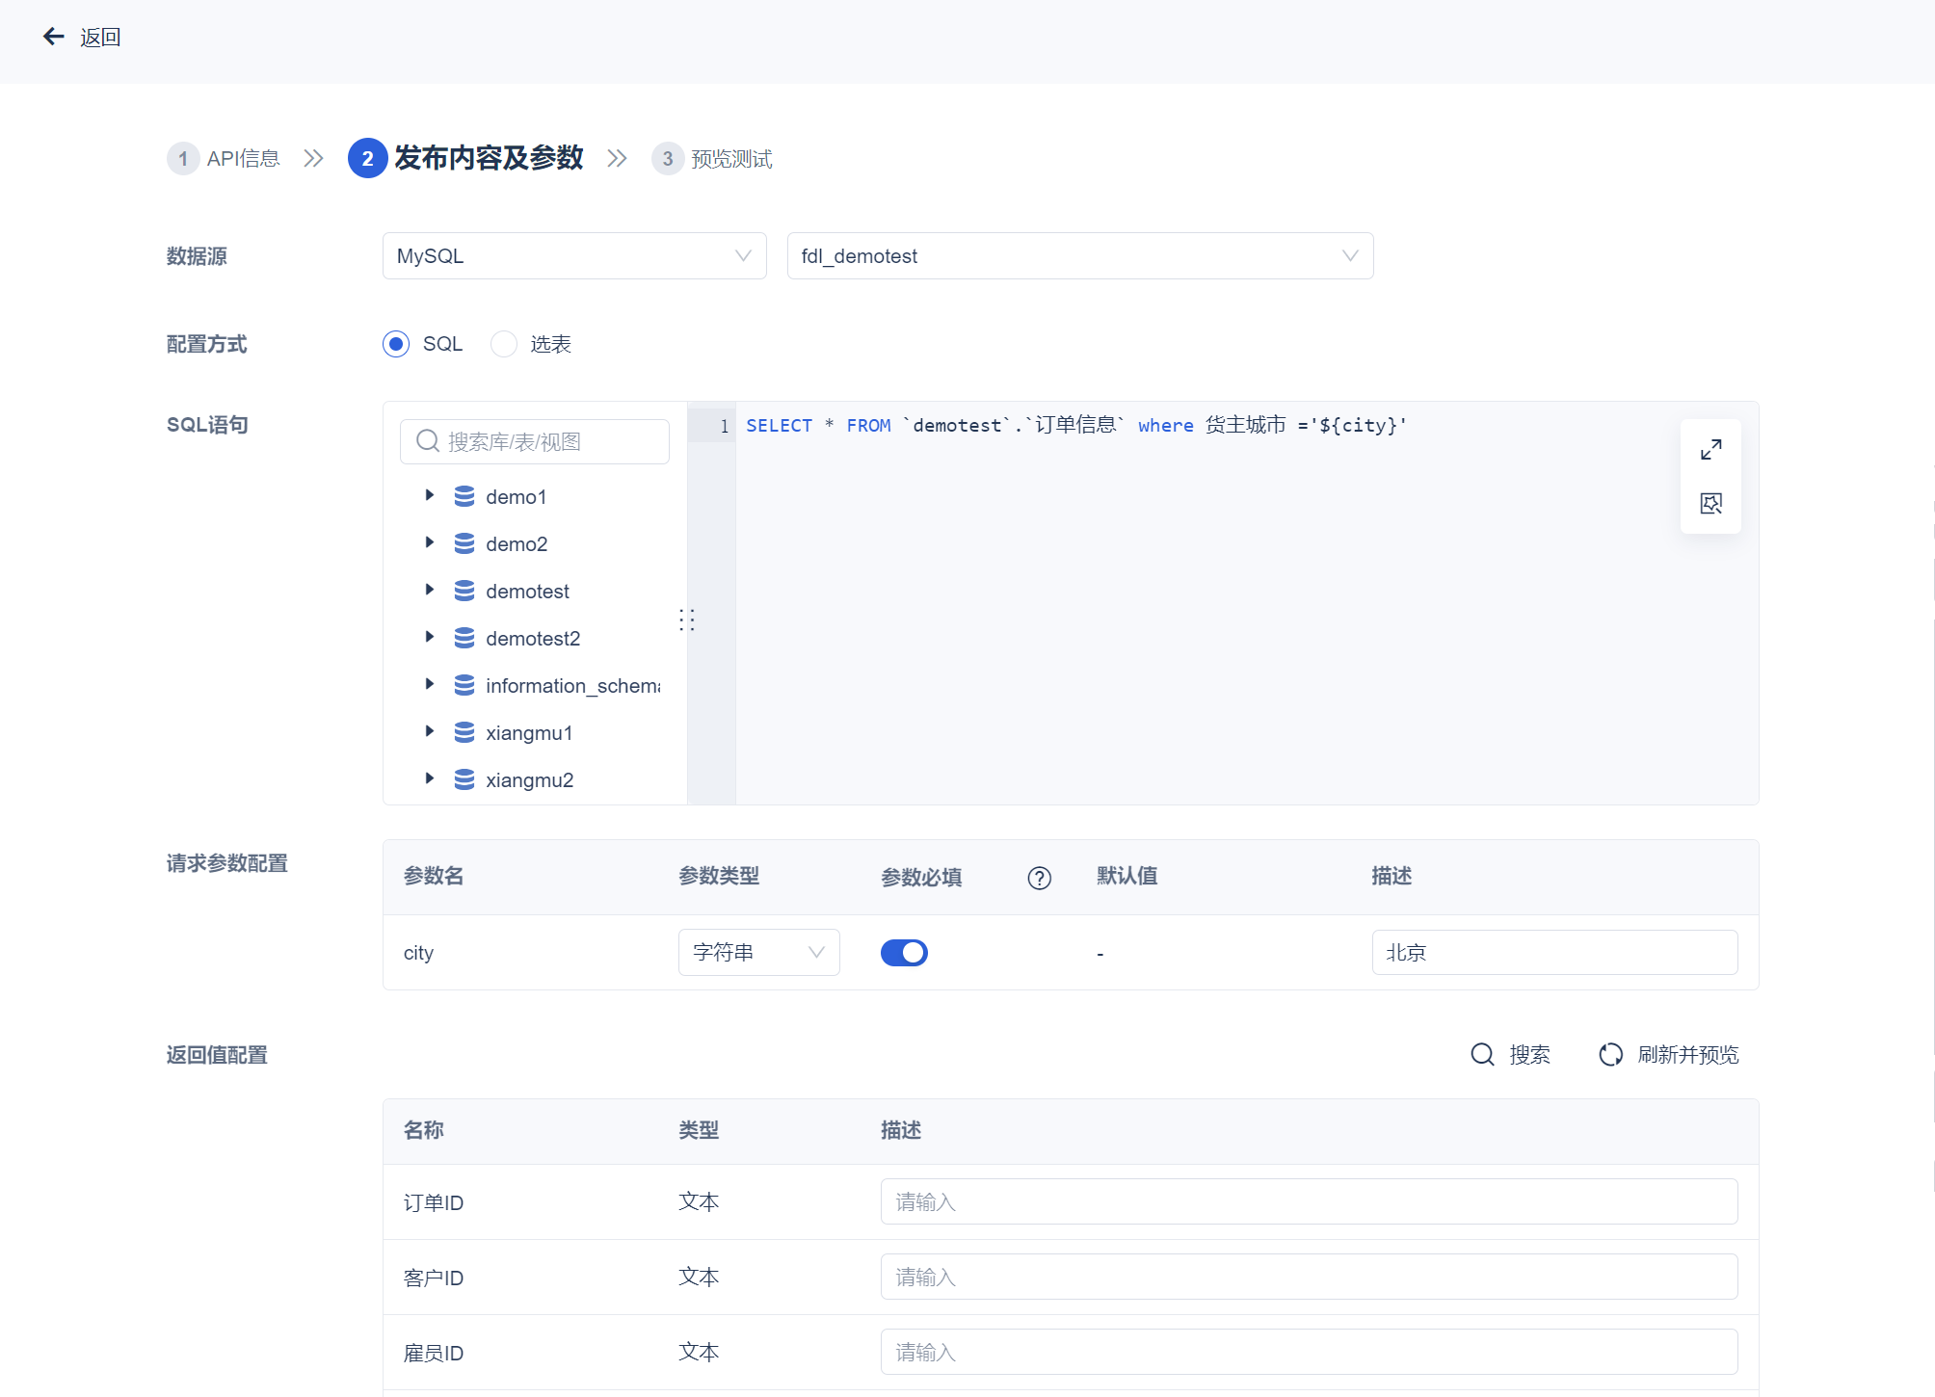Image resolution: width=1935 pixels, height=1397 pixels.
Task: Toggle the city required switch off
Action: 904,953
